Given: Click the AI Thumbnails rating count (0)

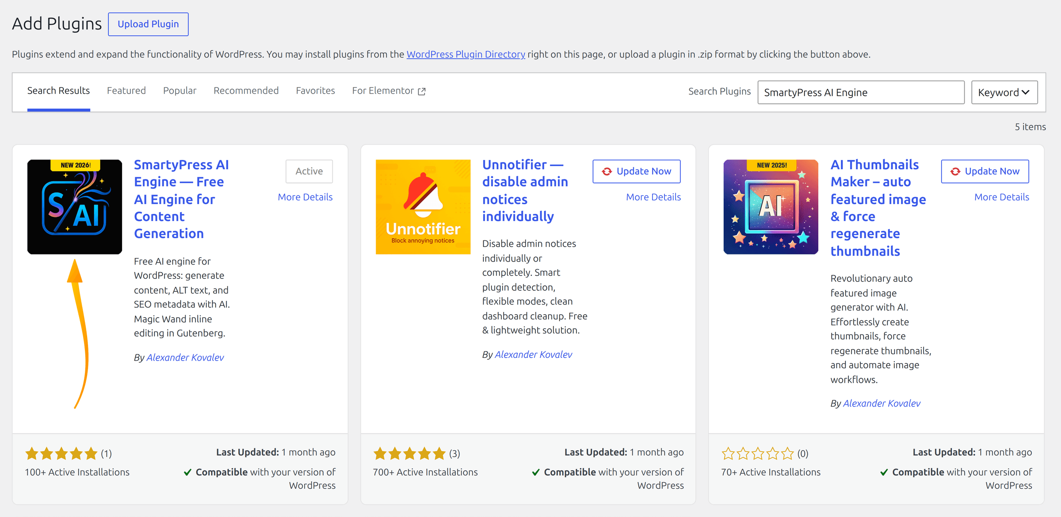Looking at the screenshot, I should pos(803,454).
